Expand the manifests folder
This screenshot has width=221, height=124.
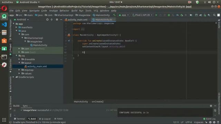(x=16, y=27)
